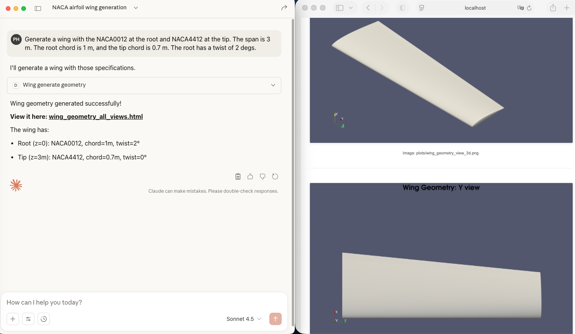Give the response a thumbs up
The width and height of the screenshot is (575, 334).
(250, 176)
